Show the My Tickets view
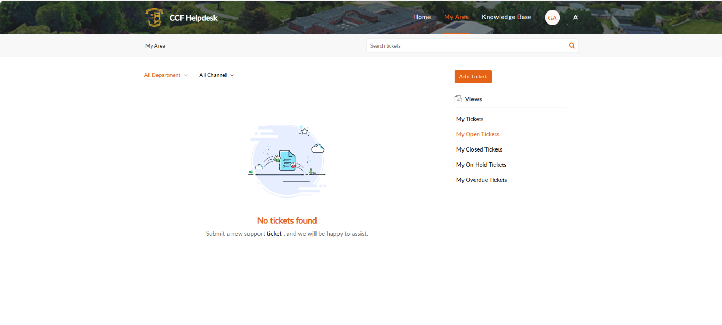This screenshot has width=722, height=325. point(470,119)
